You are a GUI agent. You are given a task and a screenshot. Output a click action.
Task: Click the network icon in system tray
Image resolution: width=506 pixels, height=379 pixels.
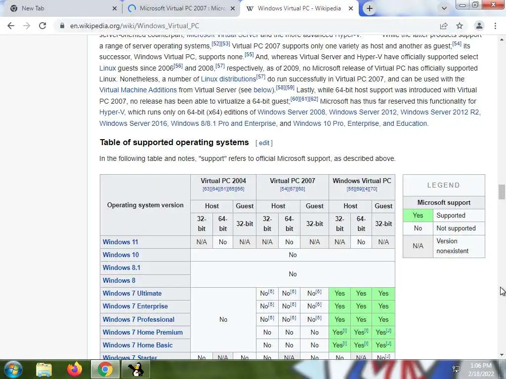(456, 369)
